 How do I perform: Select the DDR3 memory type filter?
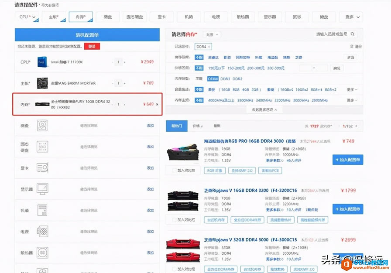tap(225, 78)
